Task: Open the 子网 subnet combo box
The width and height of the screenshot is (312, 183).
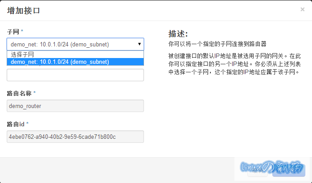Action: click(71, 44)
